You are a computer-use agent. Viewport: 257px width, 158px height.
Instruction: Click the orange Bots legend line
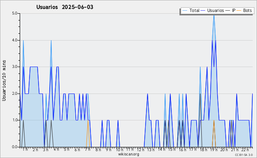(239, 11)
